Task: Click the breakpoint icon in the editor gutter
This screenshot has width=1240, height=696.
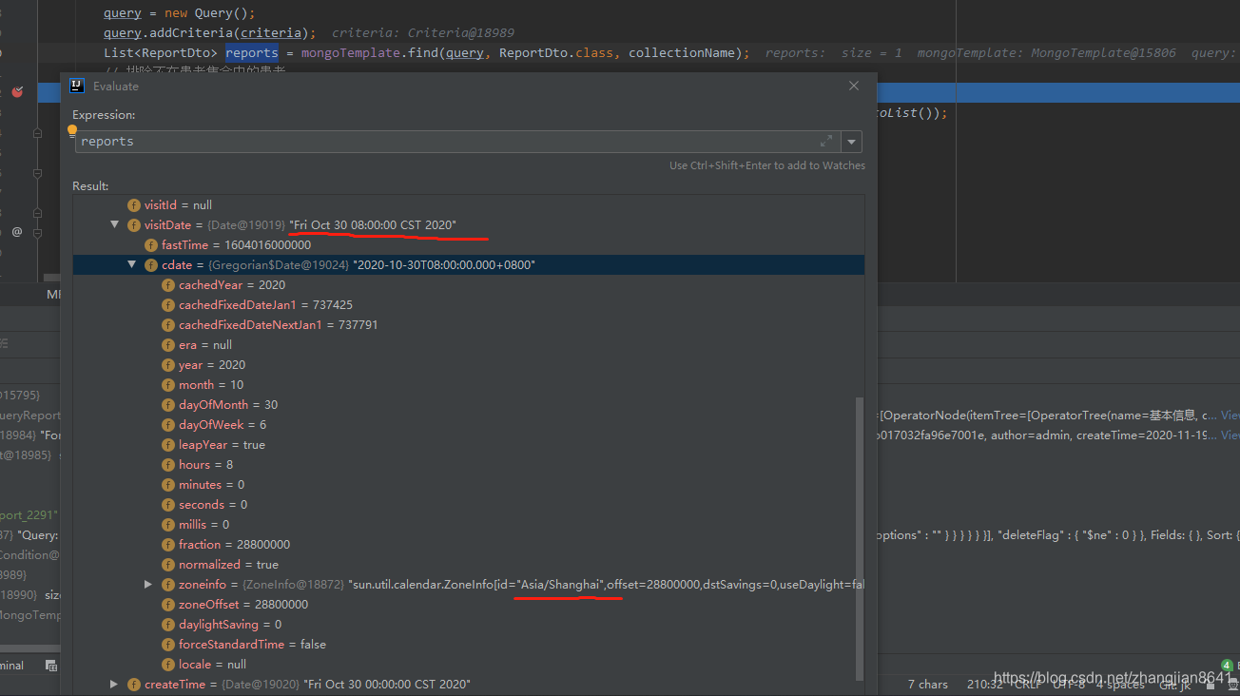Action: 17,91
